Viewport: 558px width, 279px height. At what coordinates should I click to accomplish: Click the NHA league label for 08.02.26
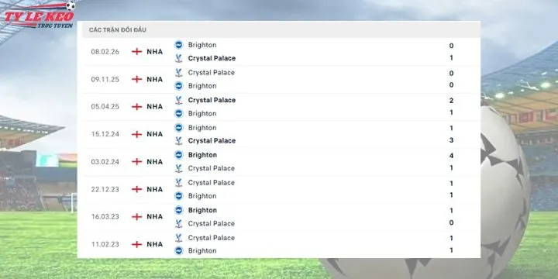[155, 52]
